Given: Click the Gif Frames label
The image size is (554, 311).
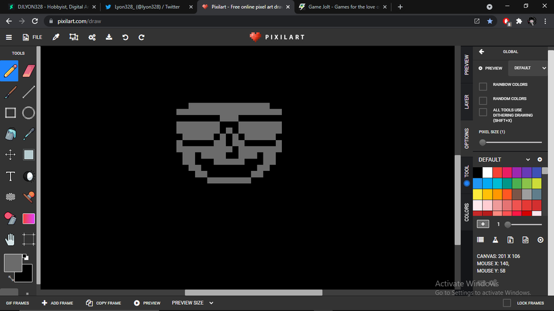Looking at the screenshot, I should pyautogui.click(x=17, y=303).
